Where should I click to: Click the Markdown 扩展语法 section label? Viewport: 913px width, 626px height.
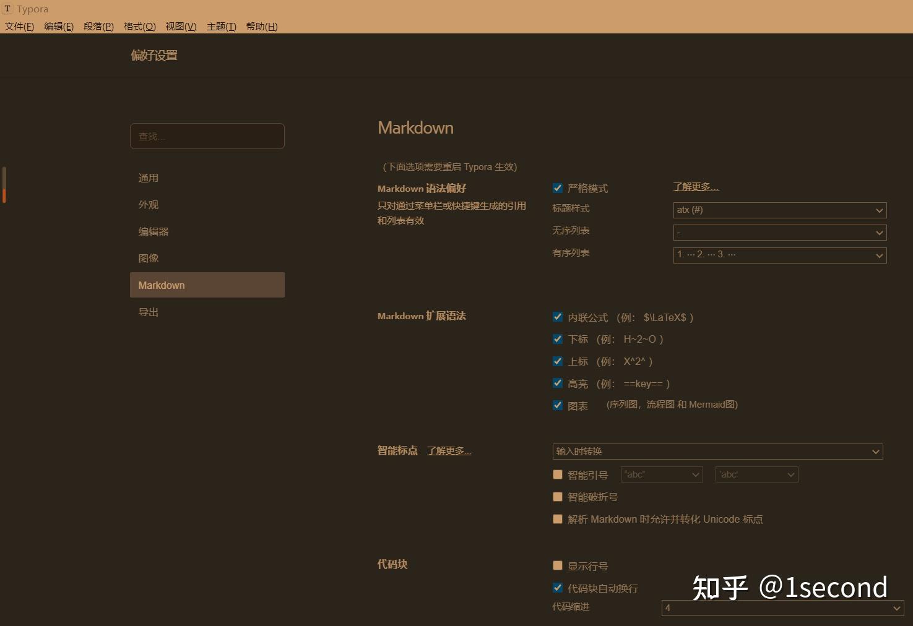click(x=422, y=316)
